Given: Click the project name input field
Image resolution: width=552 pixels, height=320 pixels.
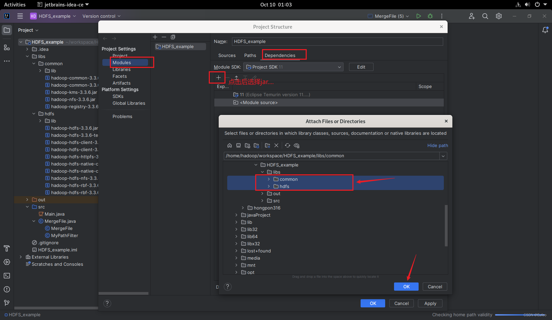Looking at the screenshot, I should 337,41.
